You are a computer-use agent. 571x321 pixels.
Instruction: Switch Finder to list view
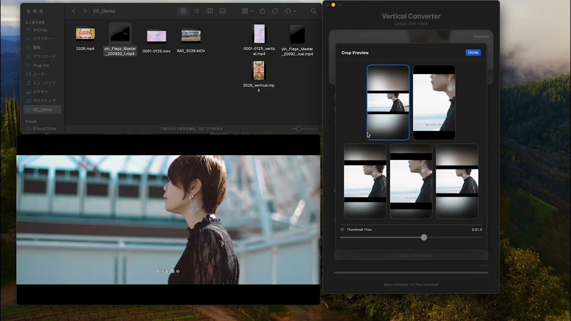tap(196, 11)
